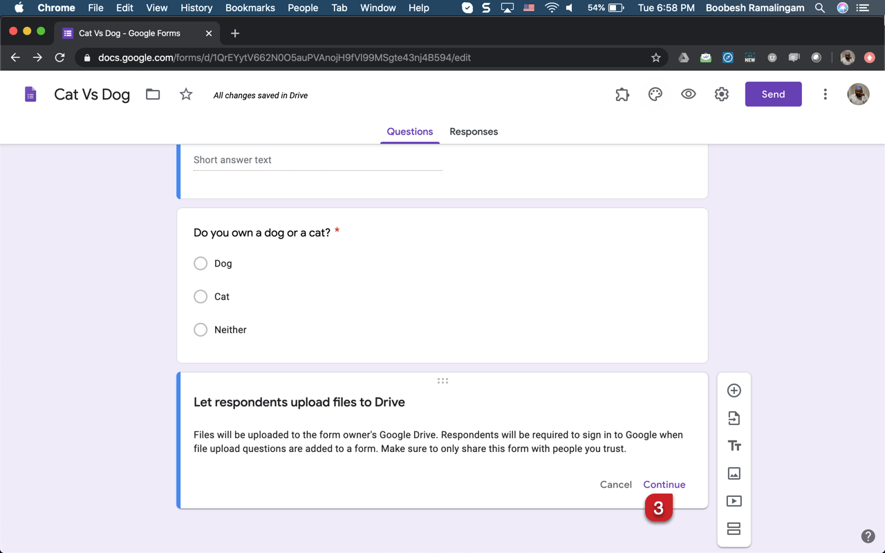Click the Add image icon

click(734, 474)
